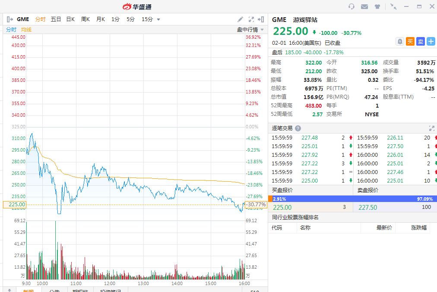Expand the 逐笔交易 trades panel
The width and height of the screenshot is (437, 292).
pos(431,128)
